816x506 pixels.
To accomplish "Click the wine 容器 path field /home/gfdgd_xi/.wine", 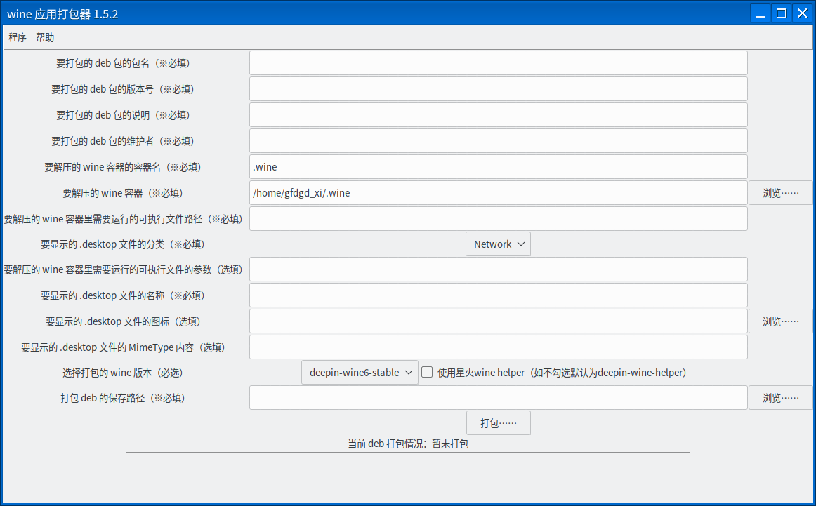I will coord(498,193).
